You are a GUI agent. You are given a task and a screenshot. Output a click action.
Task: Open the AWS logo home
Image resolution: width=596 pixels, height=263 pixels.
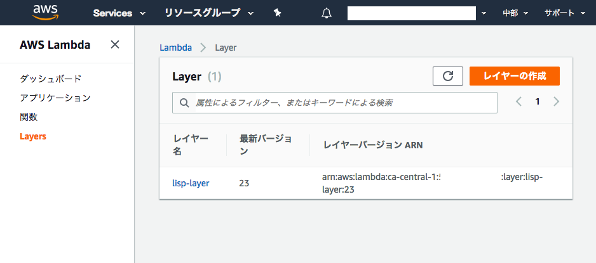click(45, 13)
